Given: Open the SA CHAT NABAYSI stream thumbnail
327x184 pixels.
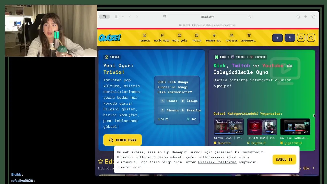Looking at the screenshot, I should [x=295, y=126].
